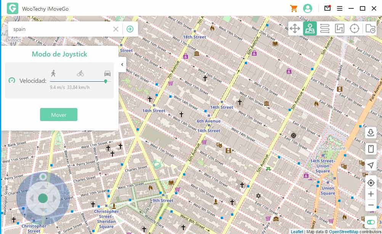
Task: Switch to two-spot route mode
Action: point(325,29)
